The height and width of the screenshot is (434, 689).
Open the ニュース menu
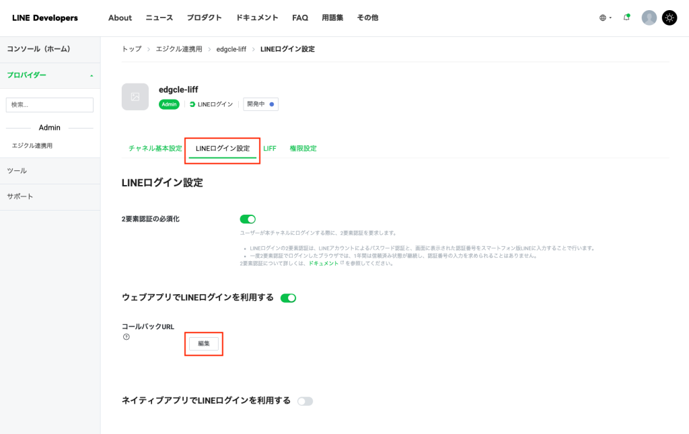pyautogui.click(x=159, y=18)
